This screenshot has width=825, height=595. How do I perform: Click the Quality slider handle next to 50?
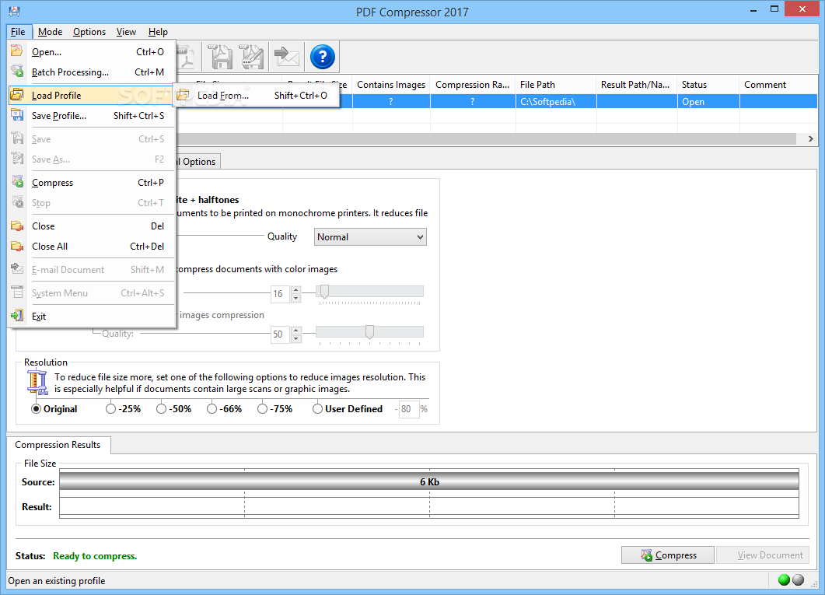pyautogui.click(x=370, y=332)
